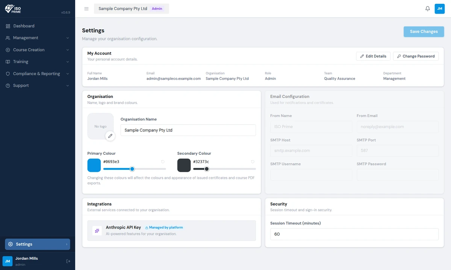Click the Admin badge in the header
Image resolution: width=451 pixels, height=270 pixels.
[x=157, y=9]
